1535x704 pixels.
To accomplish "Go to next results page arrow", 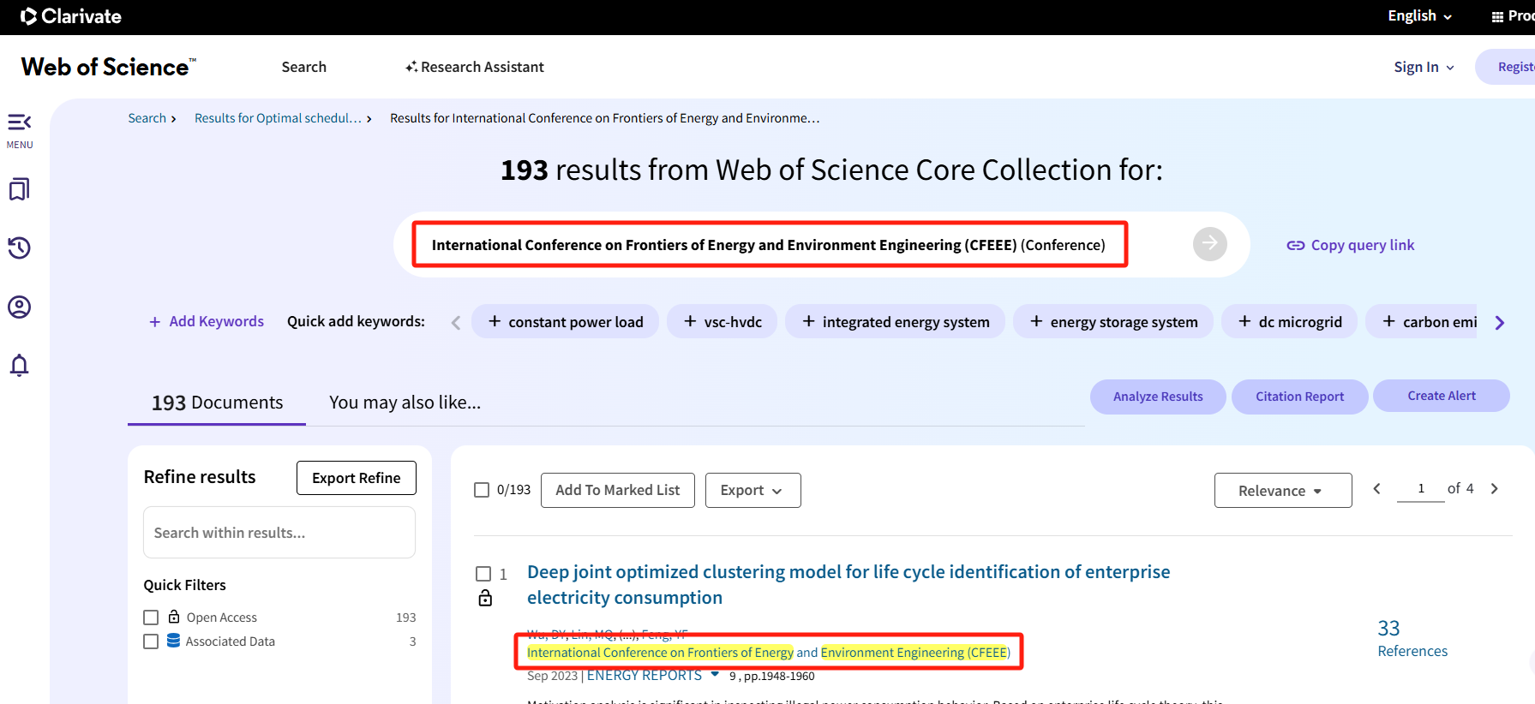I will coord(1494,488).
